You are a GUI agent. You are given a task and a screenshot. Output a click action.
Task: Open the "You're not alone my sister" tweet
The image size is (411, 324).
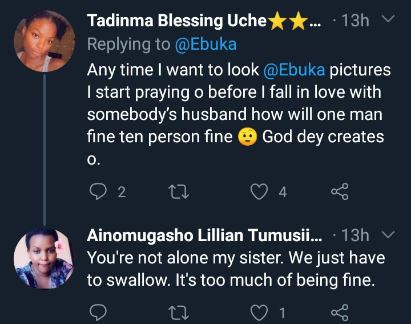point(235,269)
